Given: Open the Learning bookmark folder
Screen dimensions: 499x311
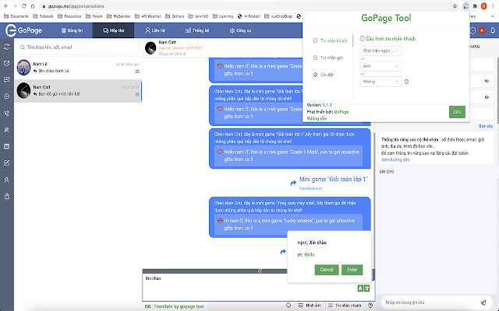Looking at the screenshot, I should 223,16.
